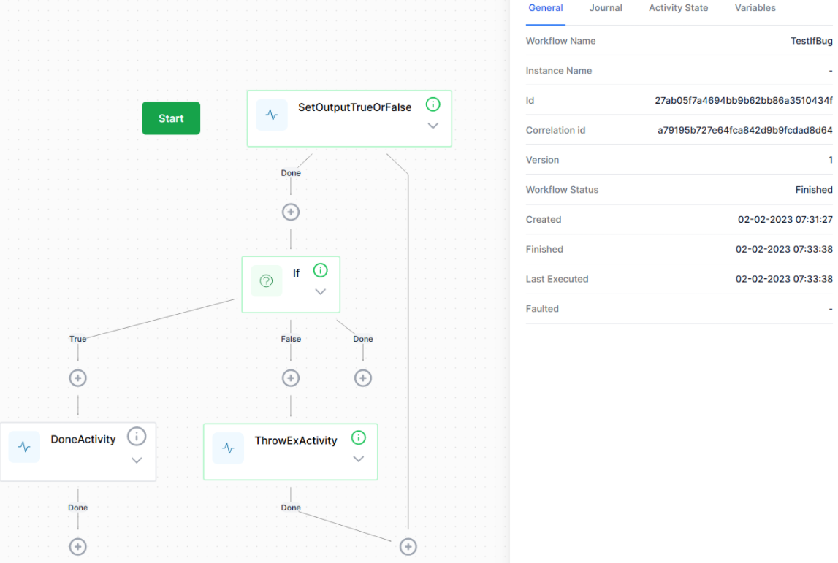This screenshot has height=563, width=838.
Task: Open info icon on DoneActivity
Action: 137,437
